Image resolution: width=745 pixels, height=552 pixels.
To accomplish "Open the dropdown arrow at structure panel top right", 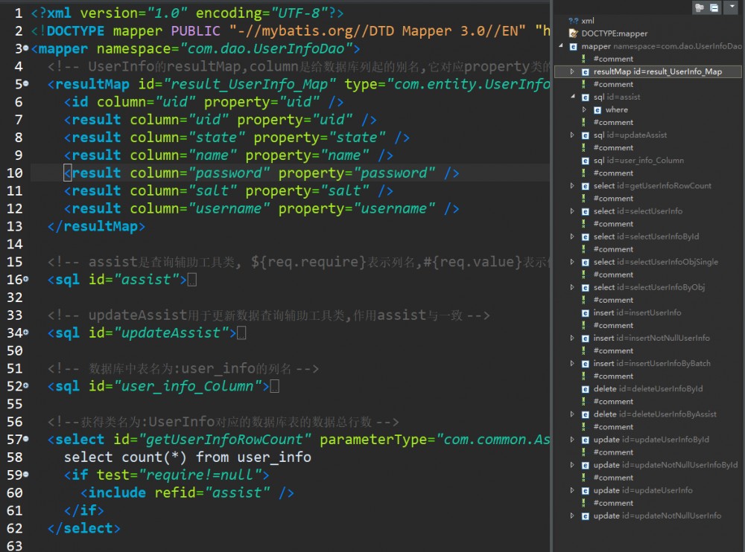I will click(733, 7).
